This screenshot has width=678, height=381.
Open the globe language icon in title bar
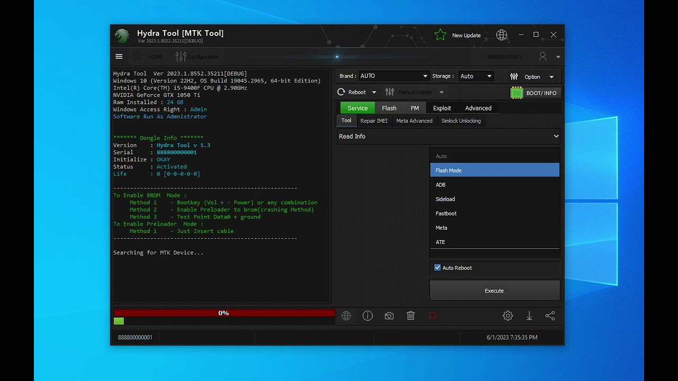click(502, 35)
